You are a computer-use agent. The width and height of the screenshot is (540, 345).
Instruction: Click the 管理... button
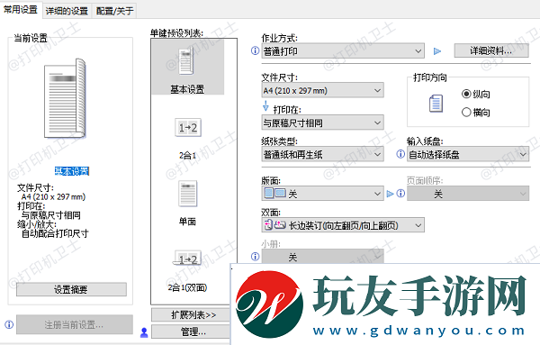pyautogui.click(x=191, y=331)
